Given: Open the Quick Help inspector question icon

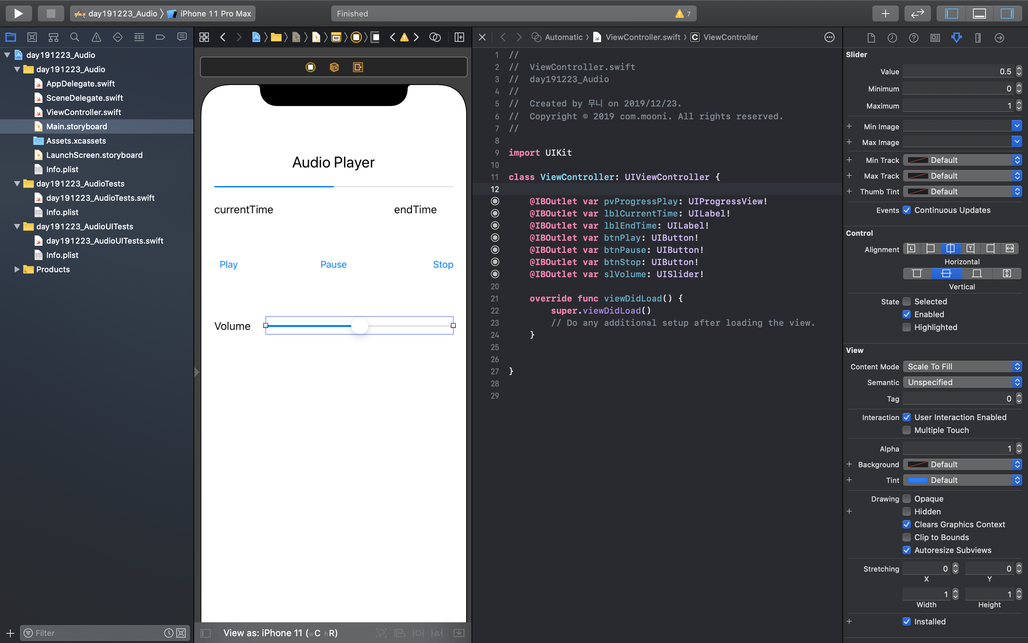Looking at the screenshot, I should point(913,38).
